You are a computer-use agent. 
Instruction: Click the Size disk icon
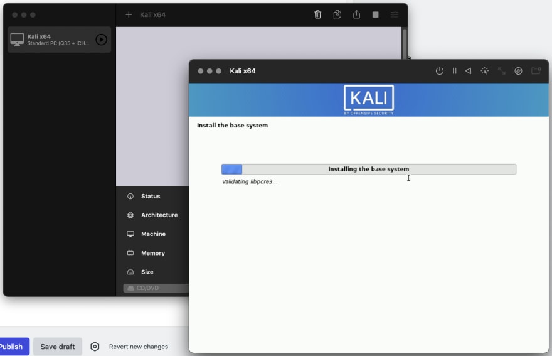(x=130, y=272)
